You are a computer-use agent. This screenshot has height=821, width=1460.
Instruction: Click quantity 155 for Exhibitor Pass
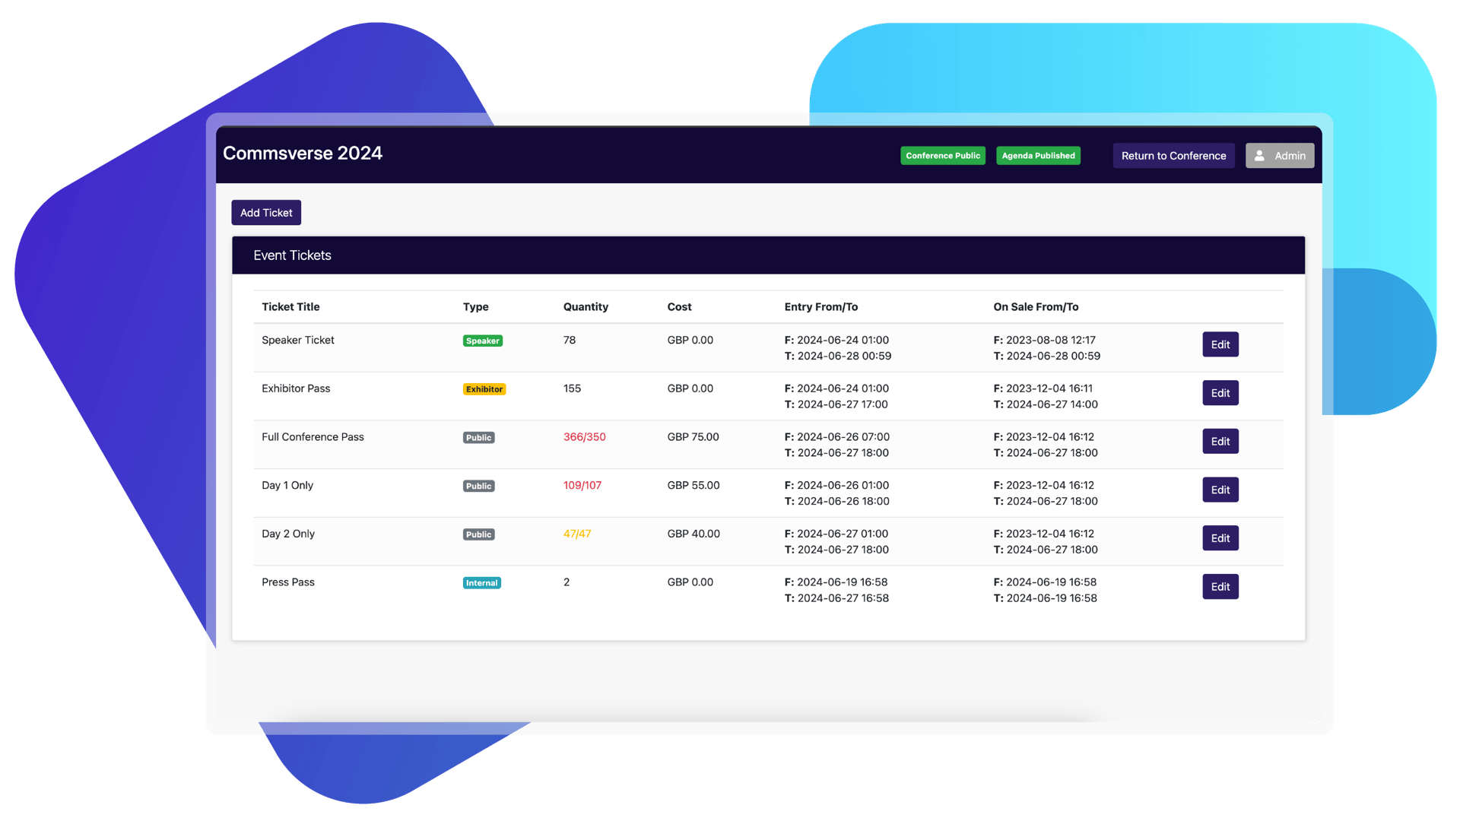(x=572, y=388)
